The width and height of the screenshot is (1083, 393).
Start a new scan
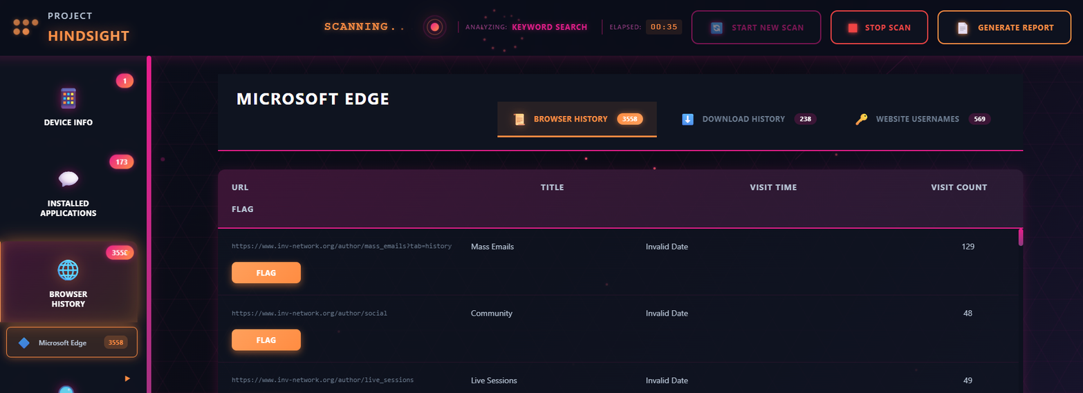756,28
